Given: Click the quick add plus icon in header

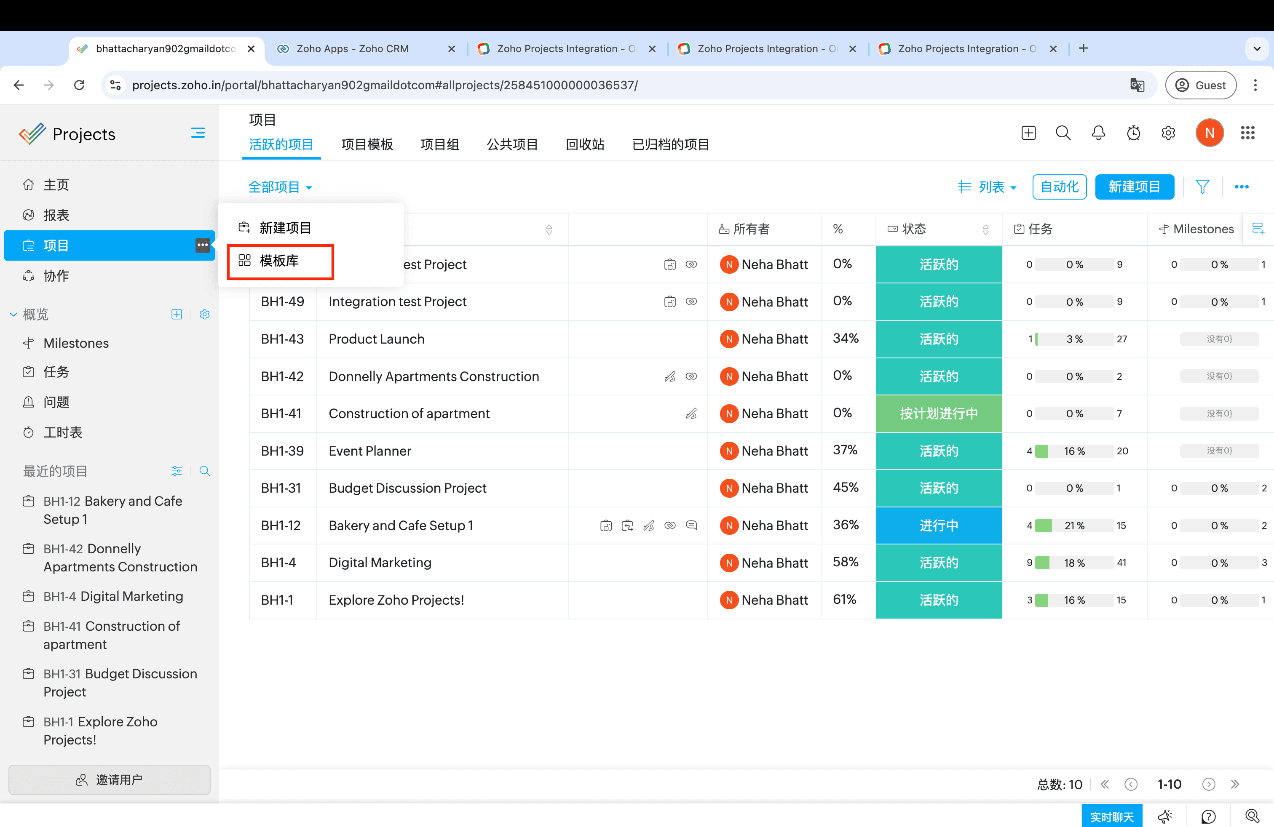Looking at the screenshot, I should pyautogui.click(x=1028, y=133).
